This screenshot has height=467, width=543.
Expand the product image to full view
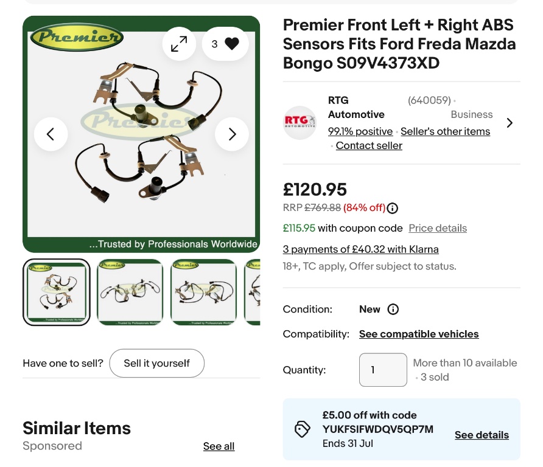pyautogui.click(x=179, y=44)
